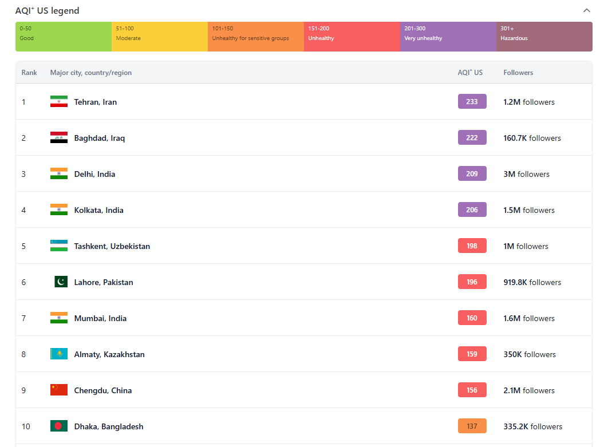Click the Bangladesh flag beside Dhaka
604x447 pixels.
[59, 426]
